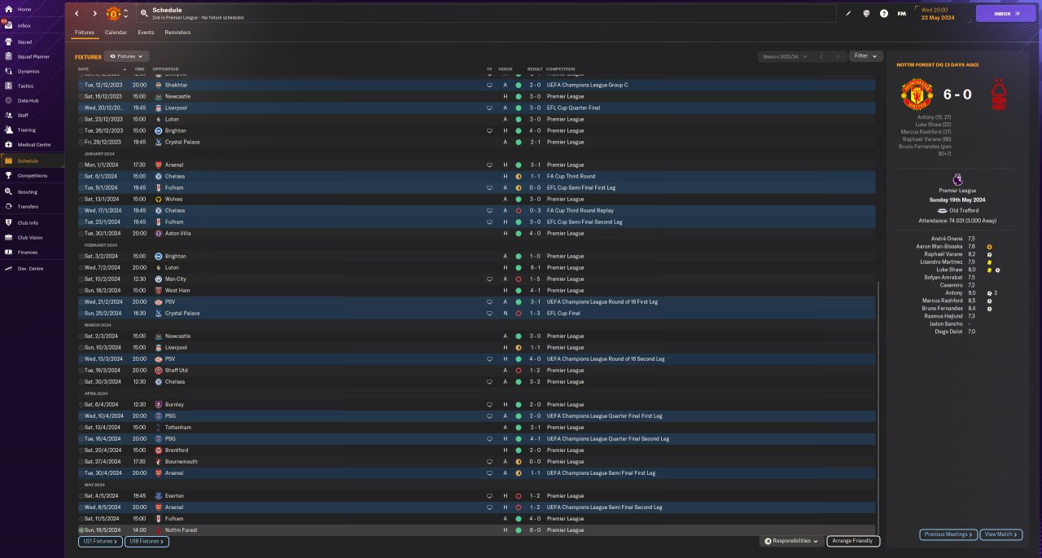Image resolution: width=1042 pixels, height=558 pixels.
Task: Click the purple Inbox continue button
Action: click(x=1005, y=13)
